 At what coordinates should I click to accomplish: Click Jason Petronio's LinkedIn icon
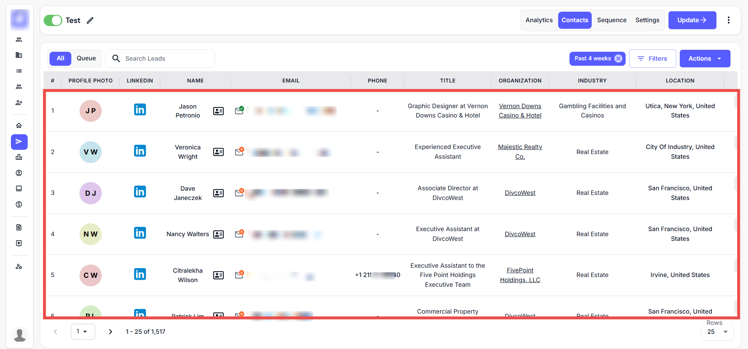click(140, 110)
